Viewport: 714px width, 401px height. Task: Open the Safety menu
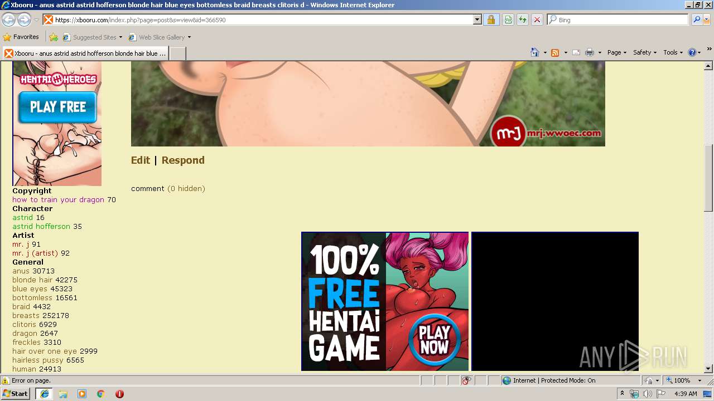pos(645,52)
